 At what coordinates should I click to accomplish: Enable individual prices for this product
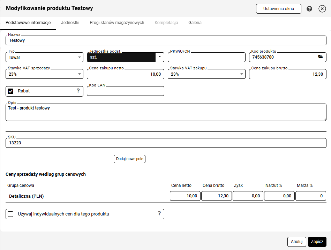click(x=11, y=214)
